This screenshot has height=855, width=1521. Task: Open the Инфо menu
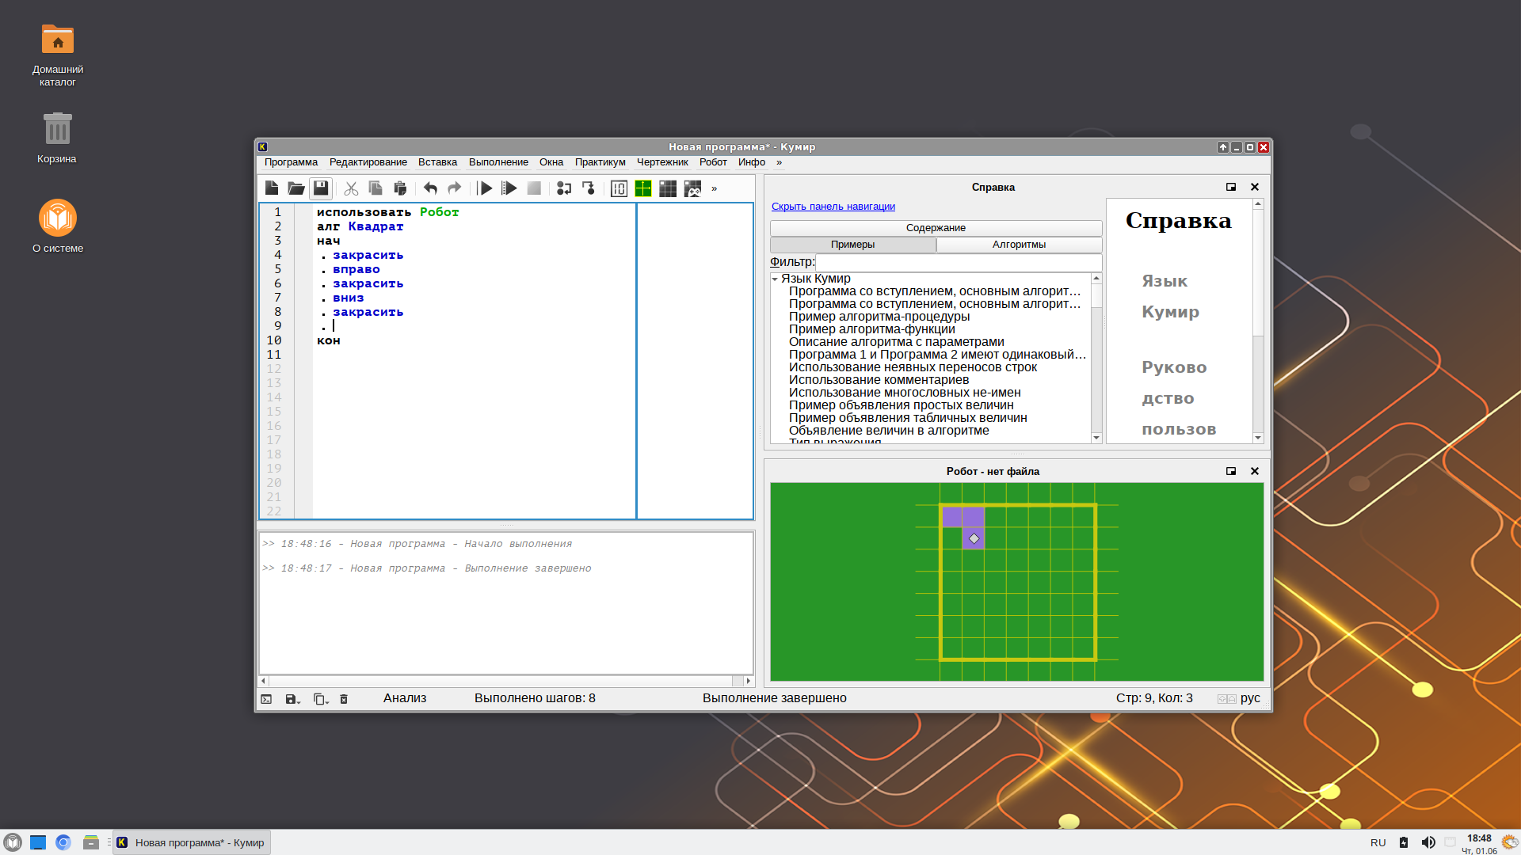tap(752, 162)
